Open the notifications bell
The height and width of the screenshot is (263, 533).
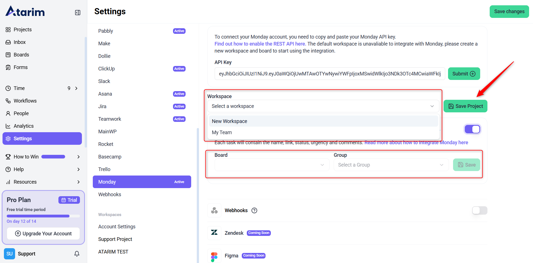point(77,254)
